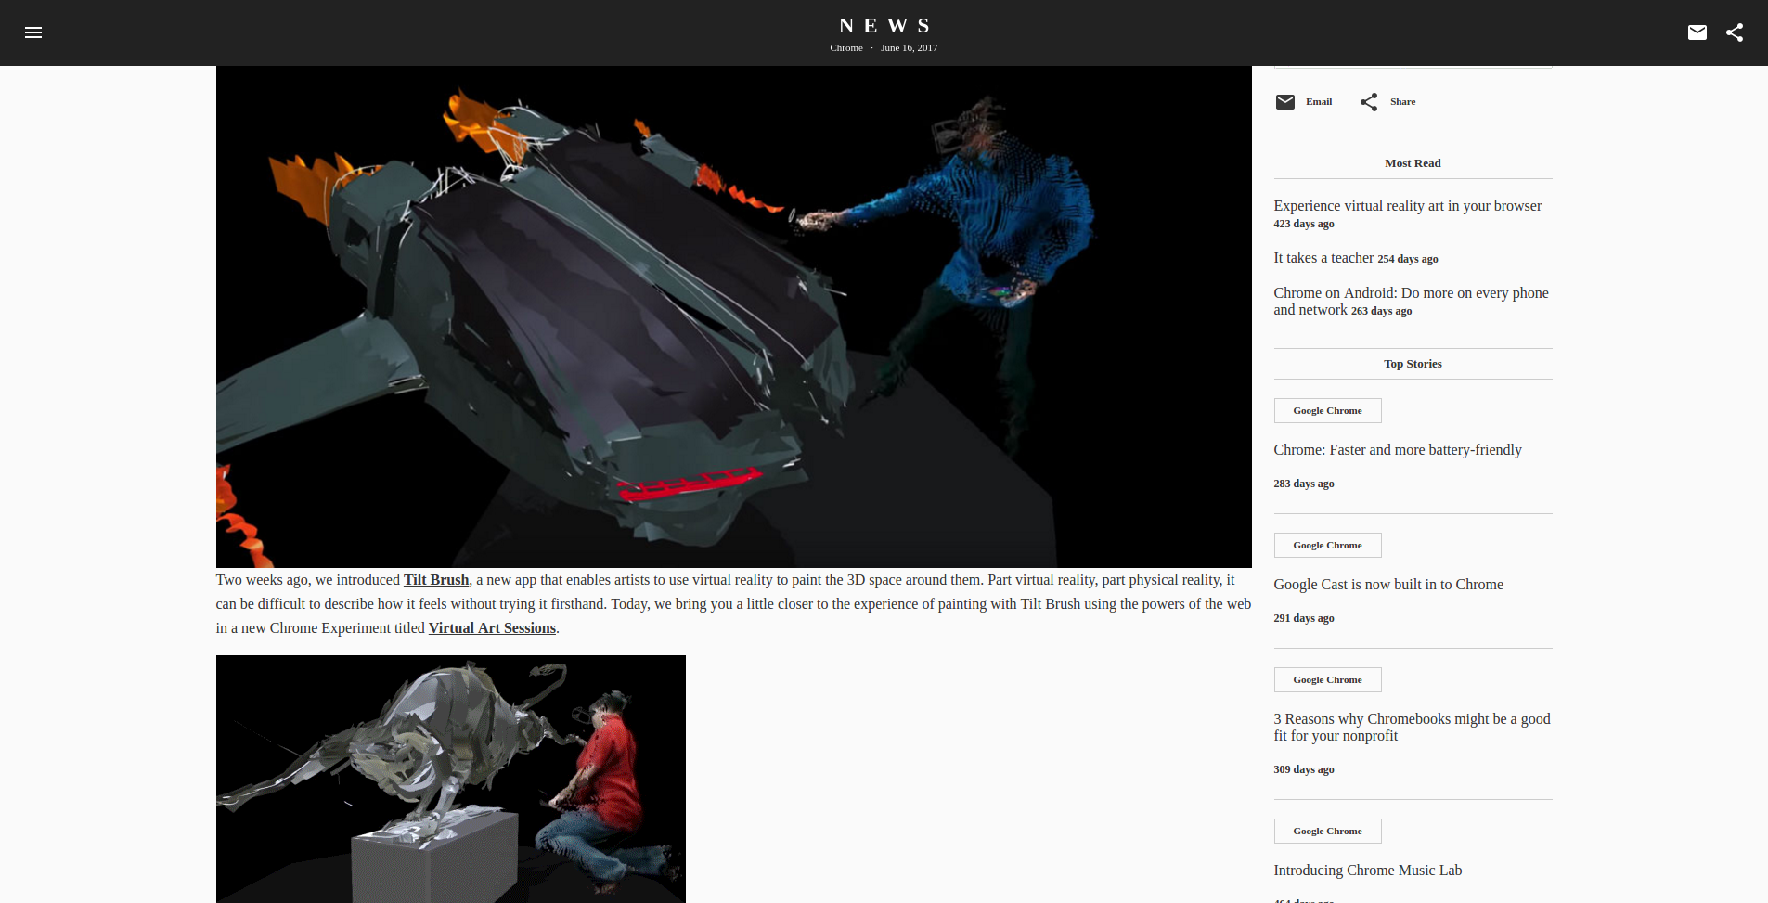Click the envelope icon in top header
Viewport: 1768px width, 903px height.
[x=1697, y=32]
